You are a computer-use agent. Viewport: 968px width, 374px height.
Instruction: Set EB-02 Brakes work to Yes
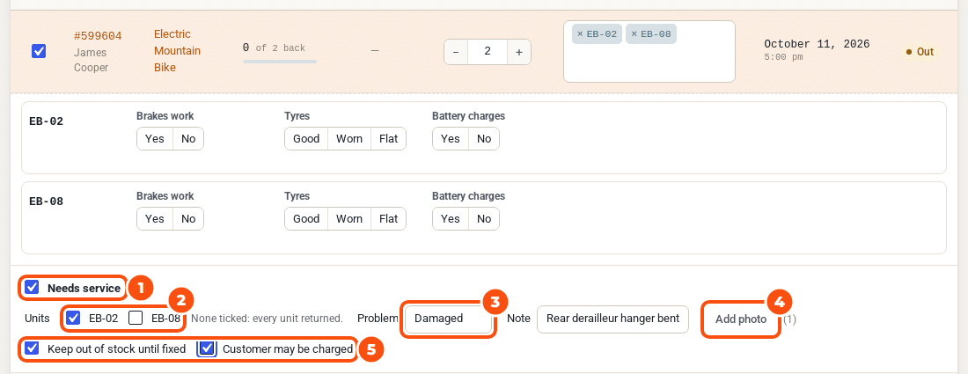pos(154,139)
